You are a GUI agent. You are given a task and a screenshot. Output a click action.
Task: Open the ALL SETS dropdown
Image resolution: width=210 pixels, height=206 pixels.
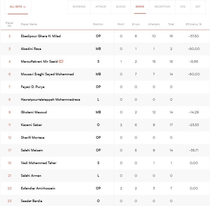(x=18, y=7)
